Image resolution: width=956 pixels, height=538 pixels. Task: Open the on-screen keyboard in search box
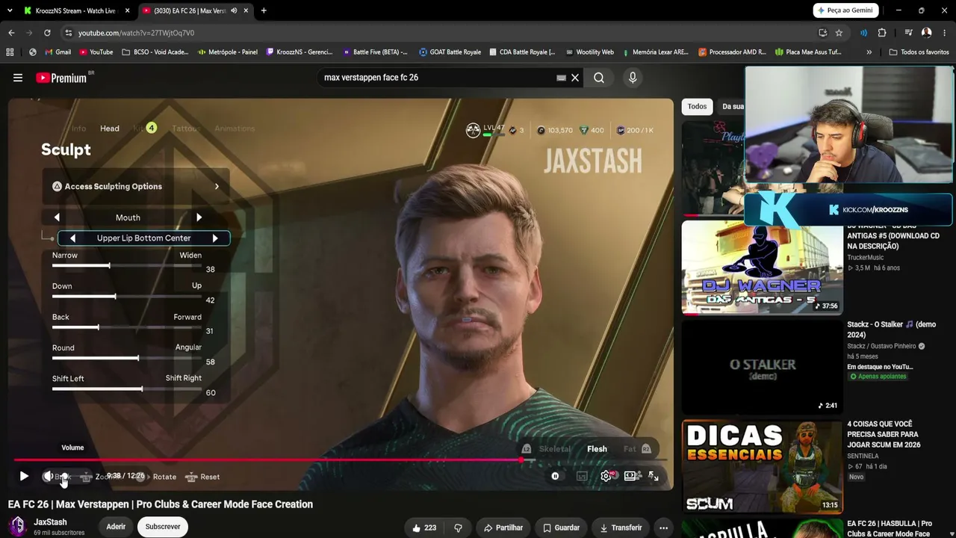pyautogui.click(x=562, y=78)
